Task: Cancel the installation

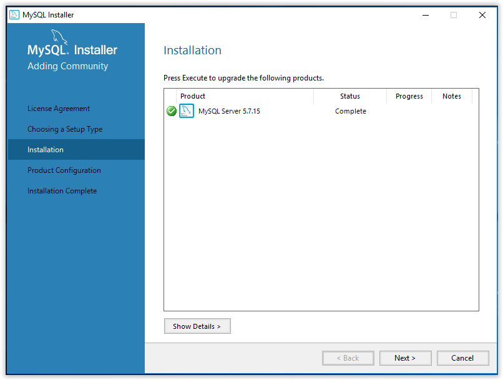Action: pyautogui.click(x=462, y=358)
